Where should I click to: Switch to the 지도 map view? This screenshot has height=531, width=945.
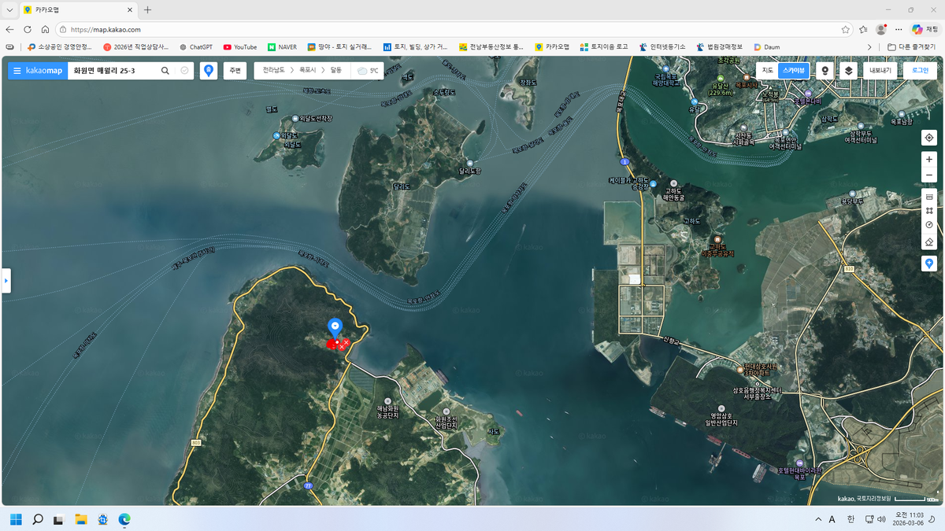(x=767, y=70)
